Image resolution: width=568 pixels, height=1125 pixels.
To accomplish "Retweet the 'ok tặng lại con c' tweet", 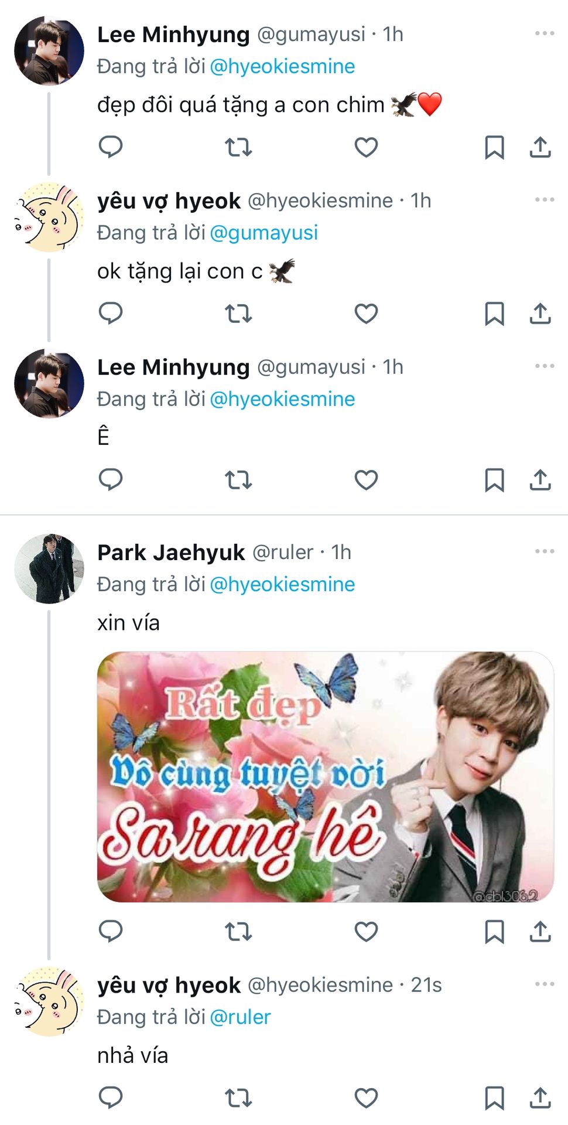I will [x=238, y=313].
